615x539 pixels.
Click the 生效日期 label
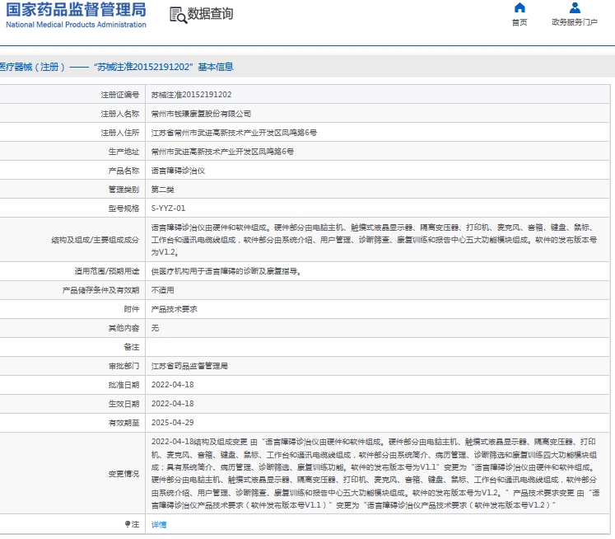coord(124,404)
